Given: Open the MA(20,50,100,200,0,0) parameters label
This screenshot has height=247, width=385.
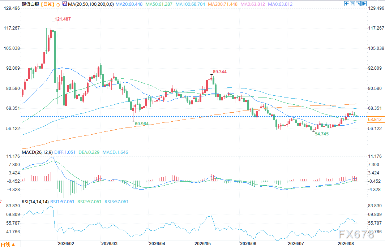Looking at the screenshot, I should click(91, 4).
